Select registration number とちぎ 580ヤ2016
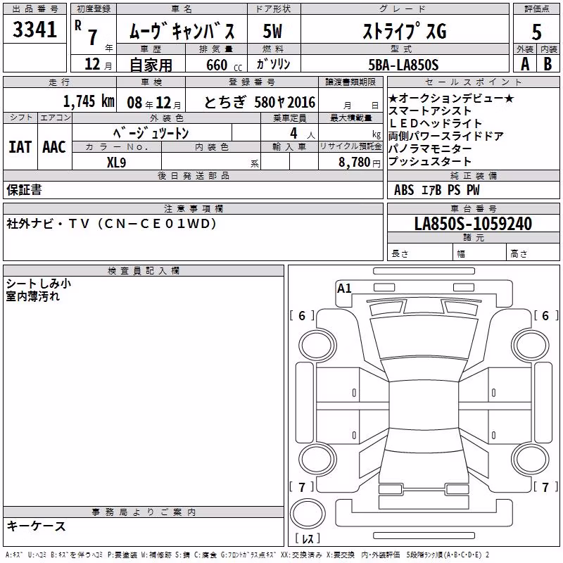Viewport: 563px width, 563px height. pyautogui.click(x=260, y=102)
